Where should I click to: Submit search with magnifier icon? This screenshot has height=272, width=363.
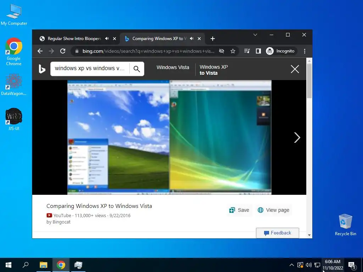click(137, 69)
